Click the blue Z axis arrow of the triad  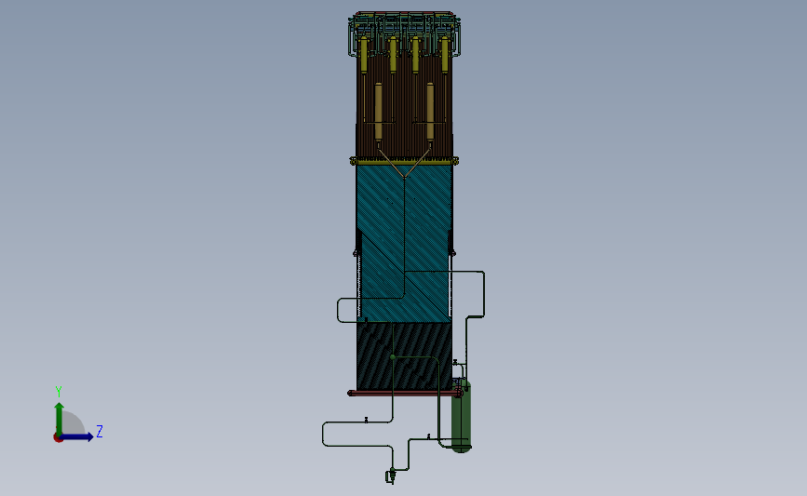pyautogui.click(x=77, y=436)
